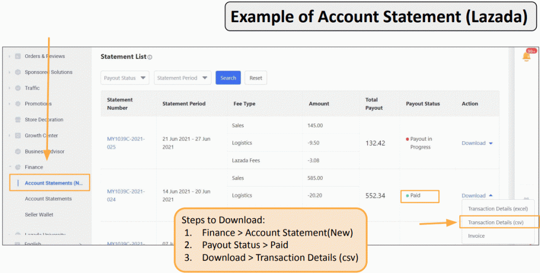Collapse Download dropdown for statement MY1039C-2021-024

(477, 196)
